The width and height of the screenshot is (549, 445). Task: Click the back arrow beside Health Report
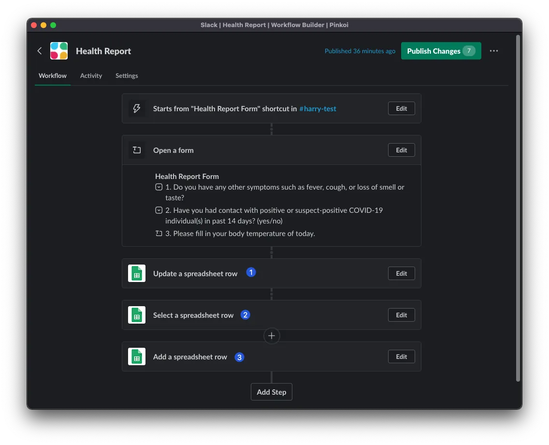pyautogui.click(x=40, y=51)
